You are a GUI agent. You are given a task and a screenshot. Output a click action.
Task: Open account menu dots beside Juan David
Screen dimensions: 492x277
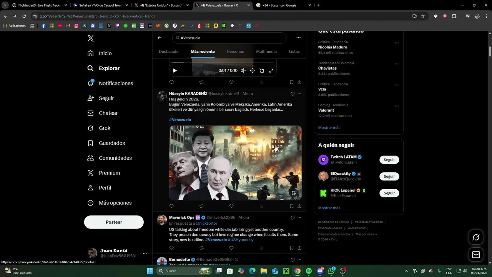pos(145,253)
